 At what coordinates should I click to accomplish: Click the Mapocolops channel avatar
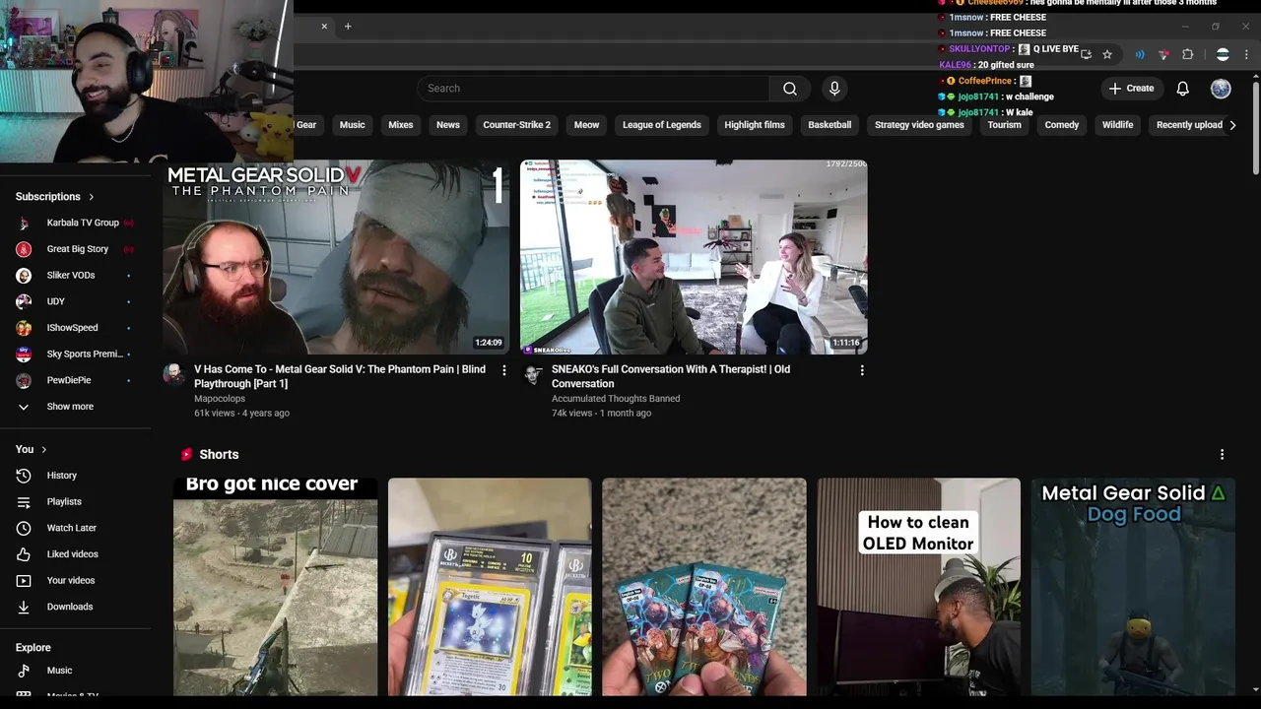pyautogui.click(x=174, y=374)
